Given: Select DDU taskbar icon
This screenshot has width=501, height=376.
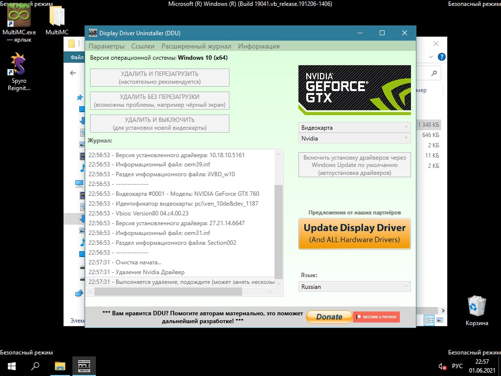Looking at the screenshot, I should [x=84, y=366].
